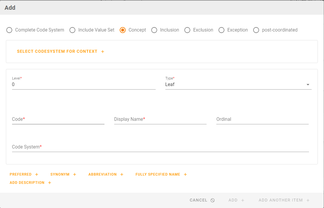Click the plus icon next to PREFERRED
Screen dimensions: 324x208
coord(37,174)
